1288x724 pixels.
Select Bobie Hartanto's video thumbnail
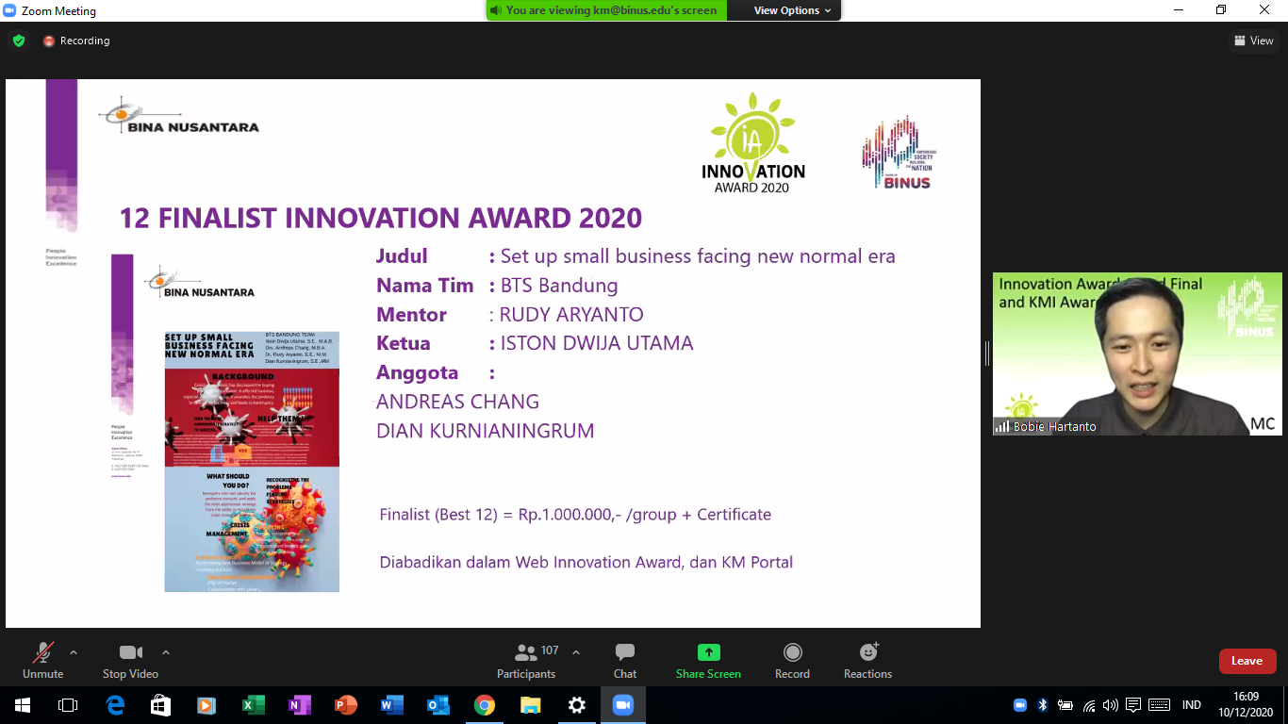(1137, 354)
